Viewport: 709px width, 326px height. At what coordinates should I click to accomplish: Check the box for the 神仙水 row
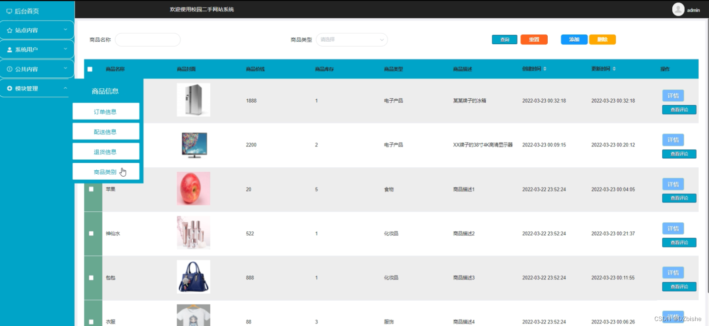tap(91, 233)
